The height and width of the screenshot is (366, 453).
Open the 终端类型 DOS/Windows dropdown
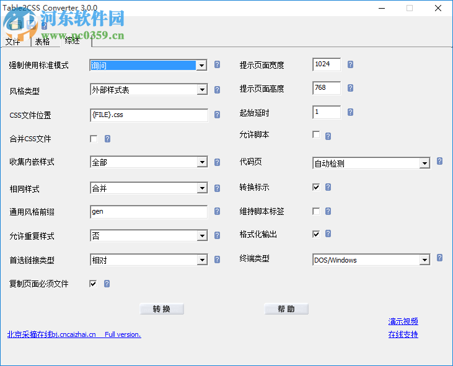click(x=424, y=259)
